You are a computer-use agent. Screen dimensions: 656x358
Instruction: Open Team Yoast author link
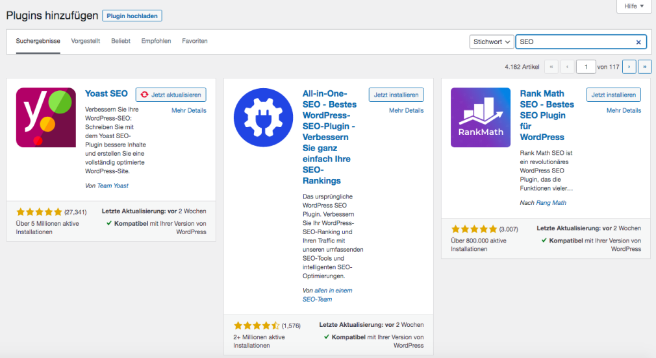point(112,185)
